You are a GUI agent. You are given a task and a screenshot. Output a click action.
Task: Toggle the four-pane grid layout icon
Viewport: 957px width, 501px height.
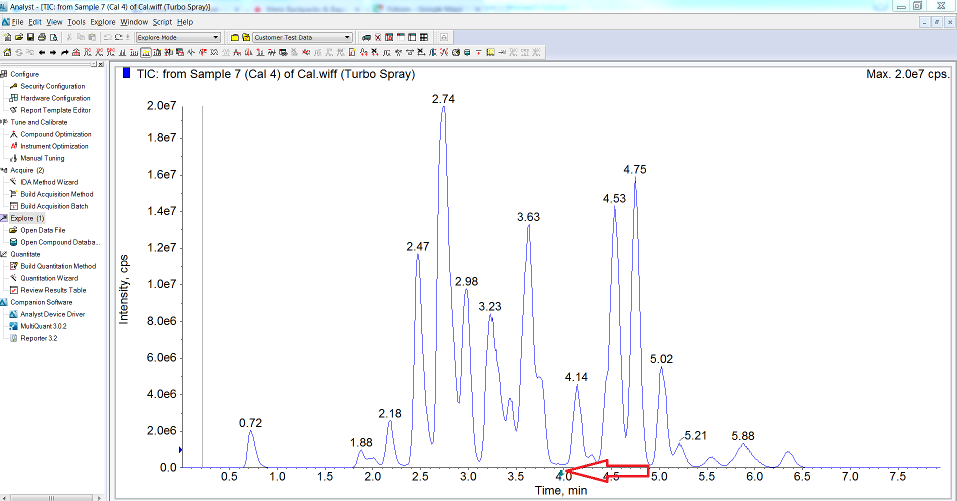point(423,37)
